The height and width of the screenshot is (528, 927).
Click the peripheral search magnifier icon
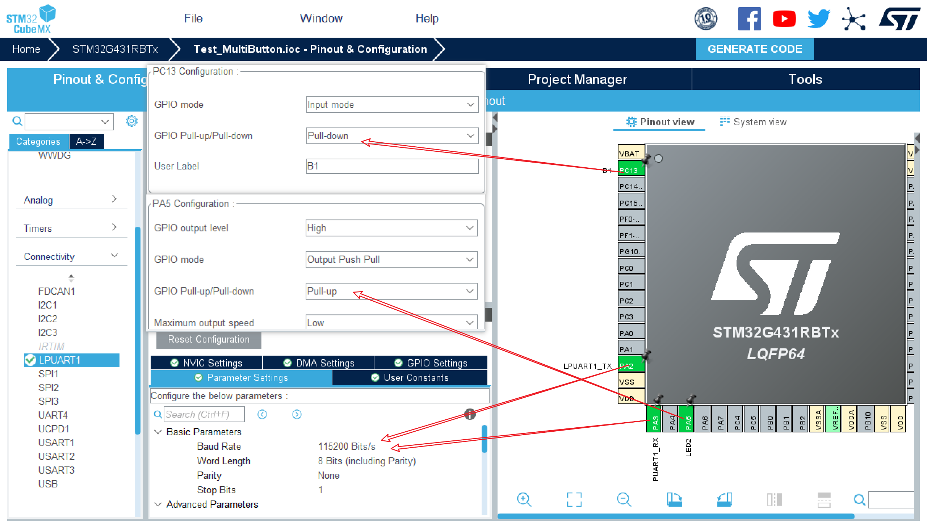pyautogui.click(x=17, y=121)
